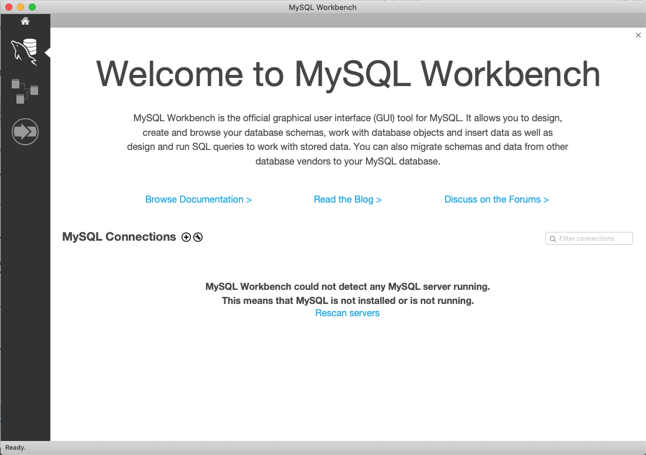Image resolution: width=646 pixels, height=455 pixels.
Task: Click the MySQL Connections heading
Action: [119, 237]
